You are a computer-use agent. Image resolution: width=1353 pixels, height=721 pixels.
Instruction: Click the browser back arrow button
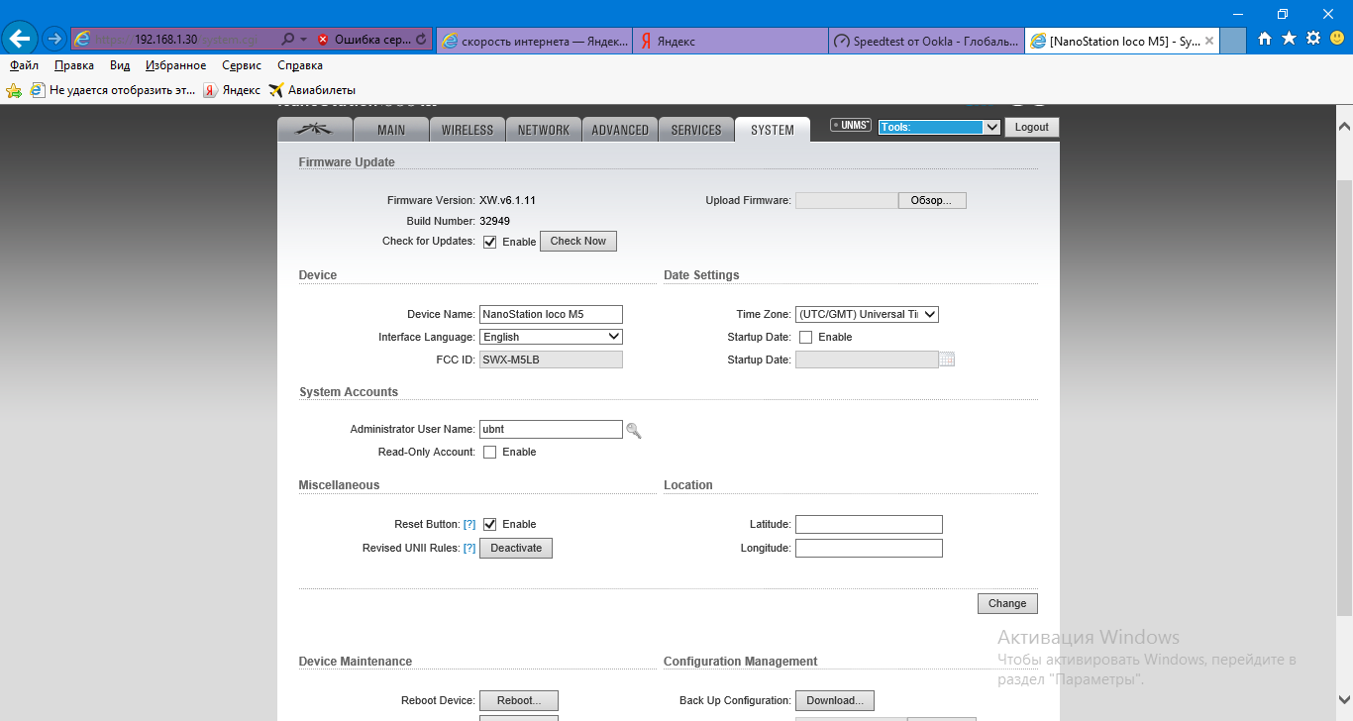[x=21, y=39]
